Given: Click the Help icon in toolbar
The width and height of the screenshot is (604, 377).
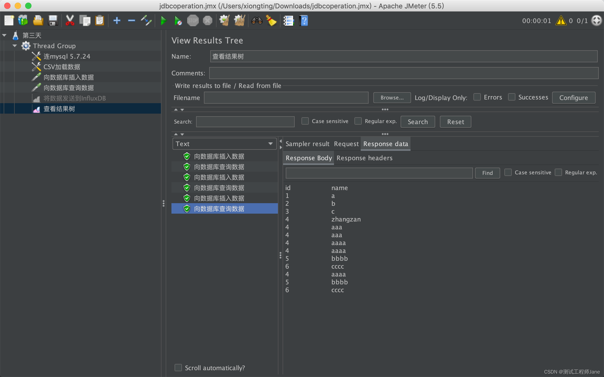Looking at the screenshot, I should pyautogui.click(x=304, y=20).
